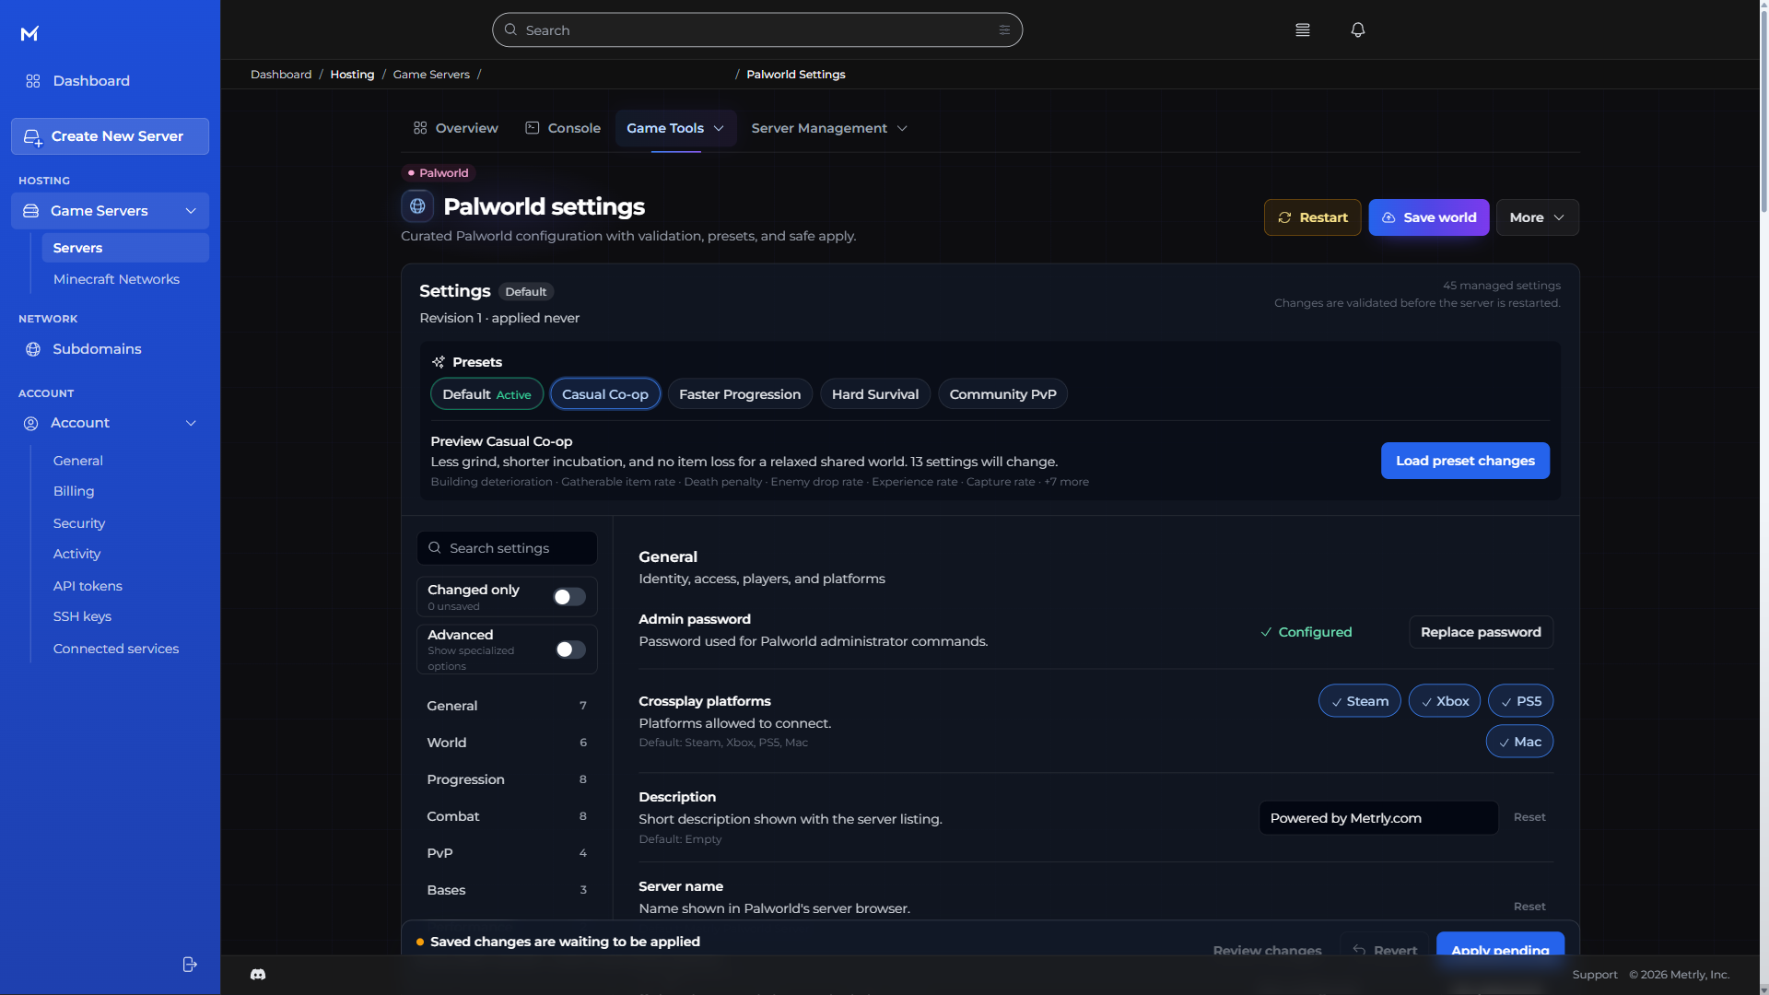
Task: Click the Restart button
Action: [1312, 217]
